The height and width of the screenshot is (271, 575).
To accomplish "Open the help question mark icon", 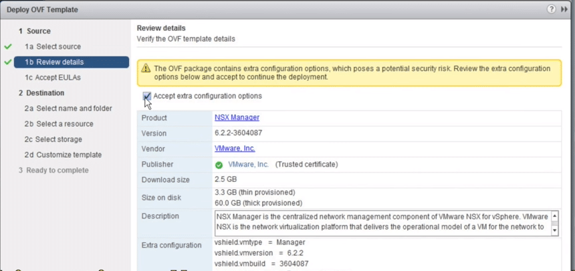I will (551, 9).
